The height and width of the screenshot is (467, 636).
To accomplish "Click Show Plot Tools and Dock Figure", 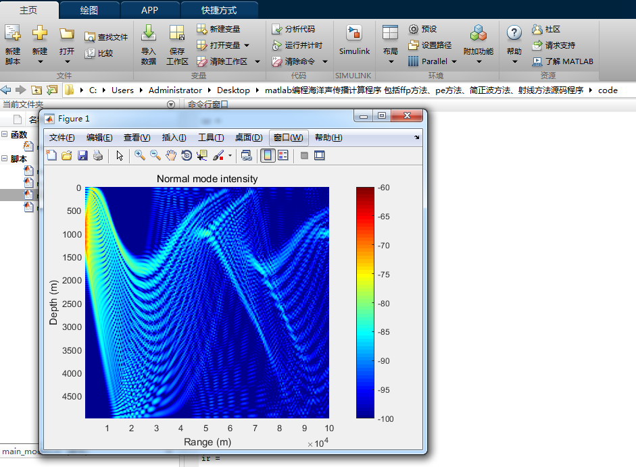I will coord(320,155).
